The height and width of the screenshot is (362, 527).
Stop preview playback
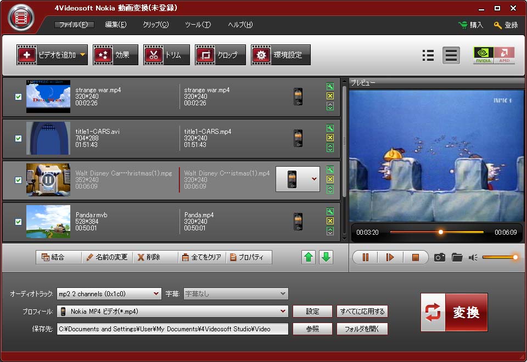click(415, 257)
